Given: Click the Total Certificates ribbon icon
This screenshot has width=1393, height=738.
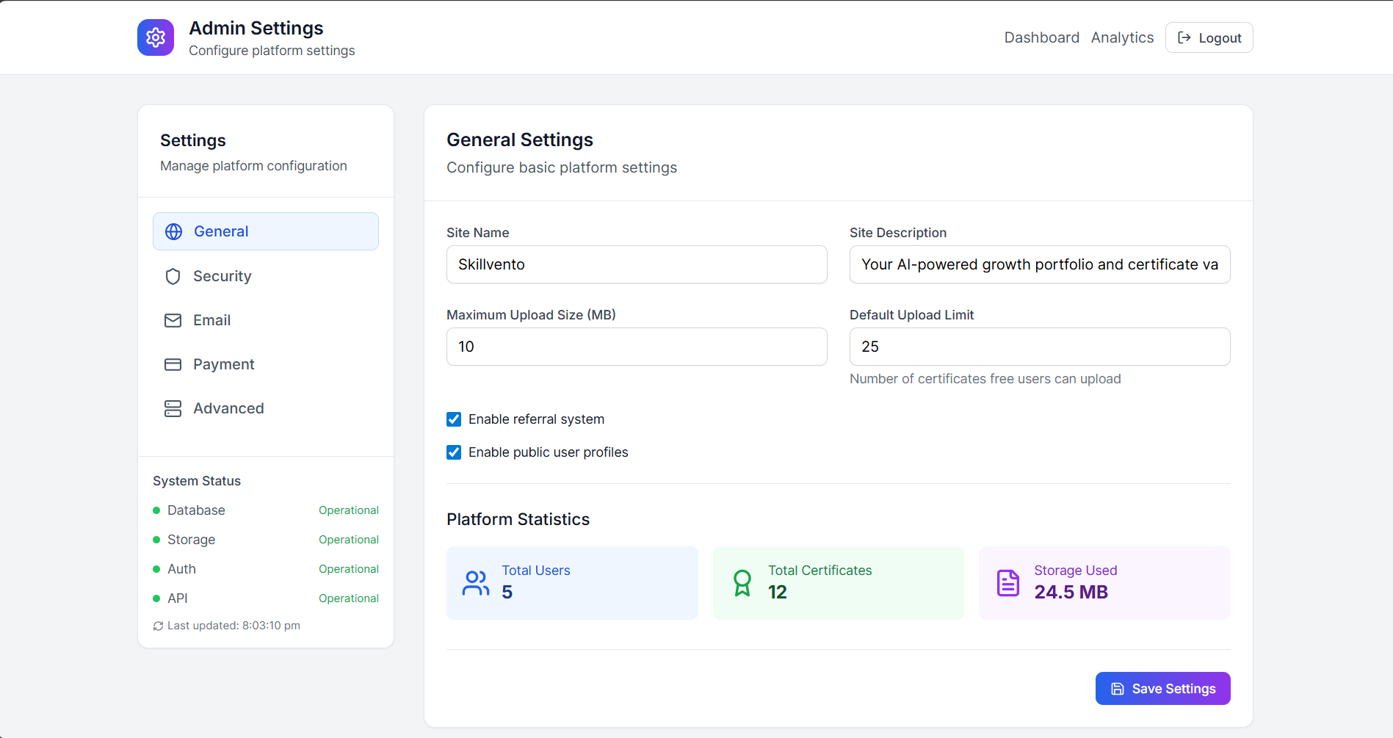Looking at the screenshot, I should point(742,583).
